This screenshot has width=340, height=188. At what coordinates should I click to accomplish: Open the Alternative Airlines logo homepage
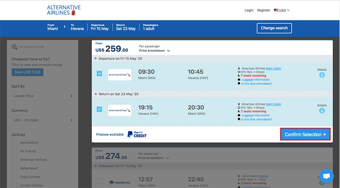[64, 10]
